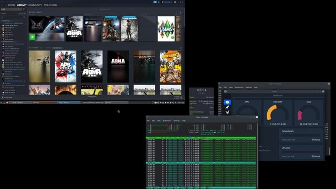Open Bookmarks menu in the rear Konsole window
Screen dimensions: 336x189
click(x=239, y=88)
